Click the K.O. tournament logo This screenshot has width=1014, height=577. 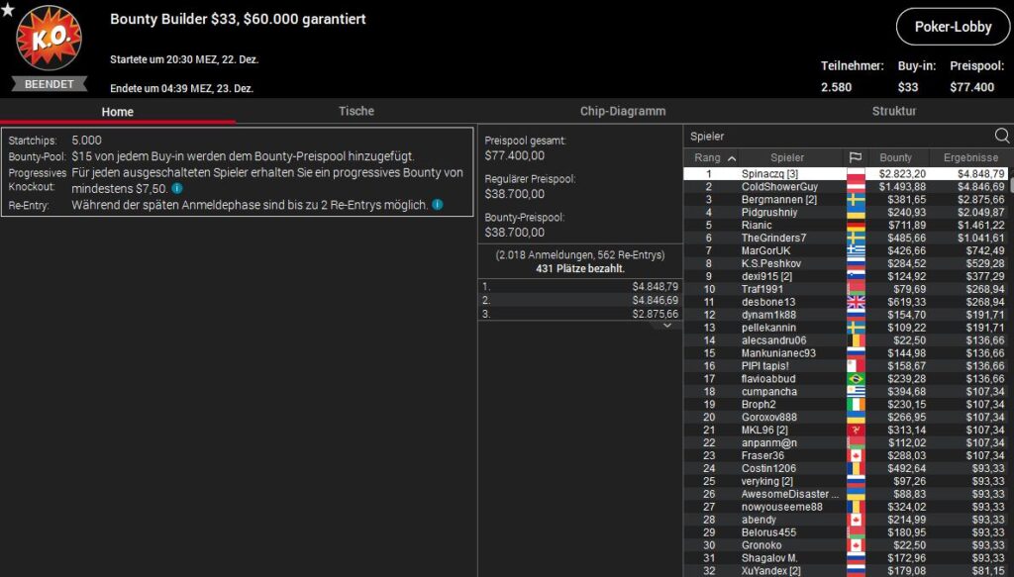(x=50, y=39)
